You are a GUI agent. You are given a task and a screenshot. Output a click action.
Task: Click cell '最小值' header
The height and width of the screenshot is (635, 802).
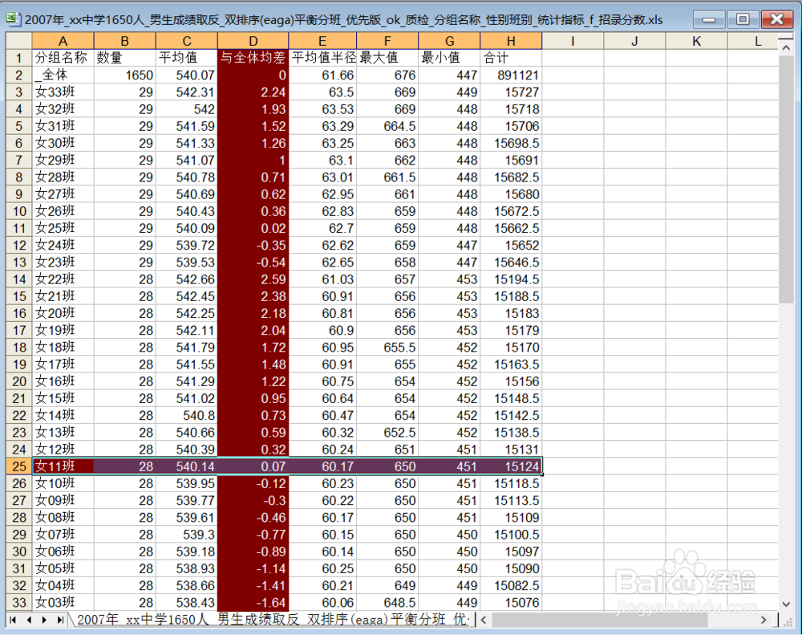pos(450,58)
